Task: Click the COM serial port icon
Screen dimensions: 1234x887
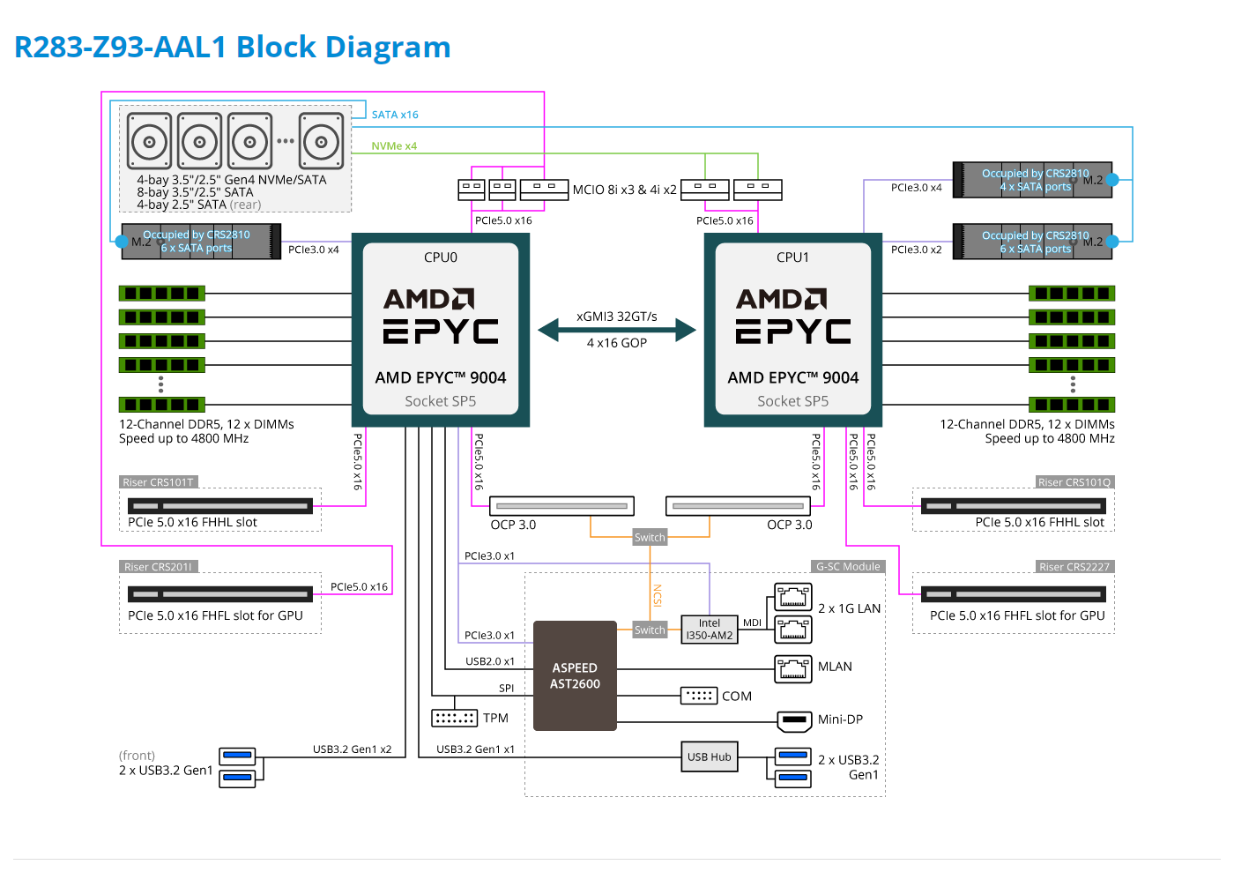Action: point(699,696)
